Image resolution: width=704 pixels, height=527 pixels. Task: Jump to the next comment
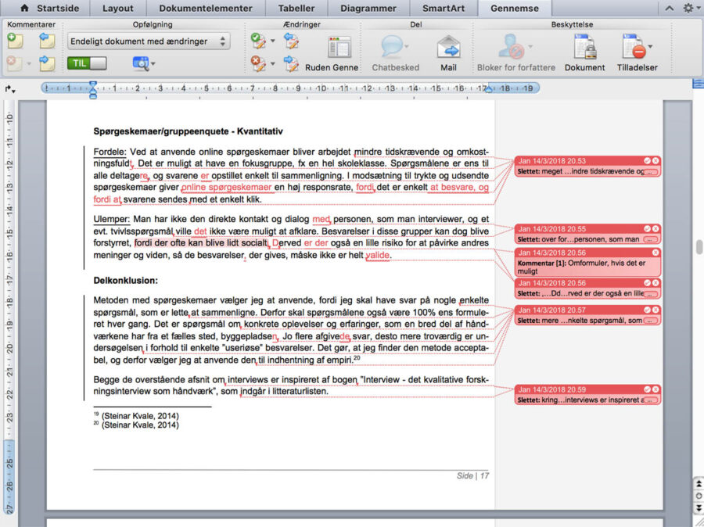click(x=47, y=63)
